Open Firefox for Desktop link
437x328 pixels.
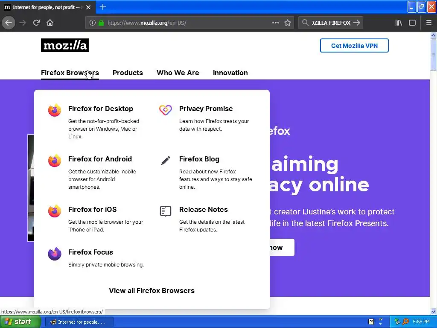click(x=101, y=109)
